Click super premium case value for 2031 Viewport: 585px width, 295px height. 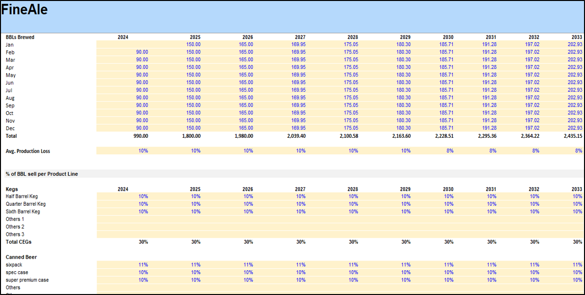(x=492, y=280)
